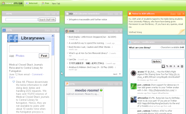Open the Twitter friends group icon
The height and width of the screenshot is (114, 186).
tap(182, 66)
